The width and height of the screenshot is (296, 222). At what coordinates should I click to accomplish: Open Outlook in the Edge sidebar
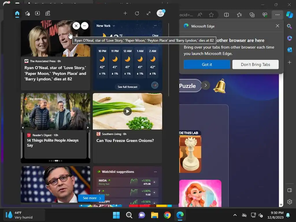(x=289, y=50)
